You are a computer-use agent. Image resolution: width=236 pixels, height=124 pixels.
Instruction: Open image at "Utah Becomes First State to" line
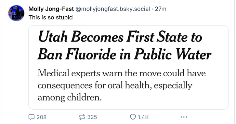(120, 36)
